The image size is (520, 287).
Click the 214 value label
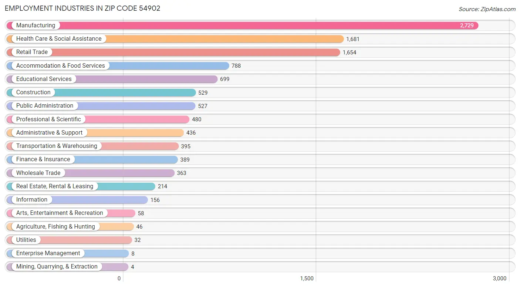click(162, 186)
